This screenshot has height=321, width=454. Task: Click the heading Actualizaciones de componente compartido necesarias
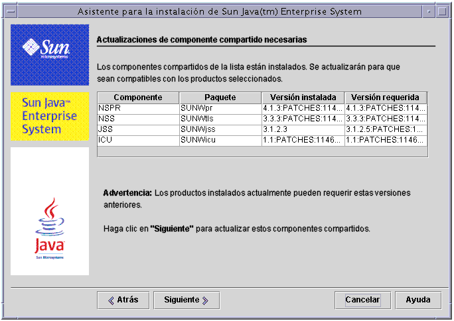point(202,40)
